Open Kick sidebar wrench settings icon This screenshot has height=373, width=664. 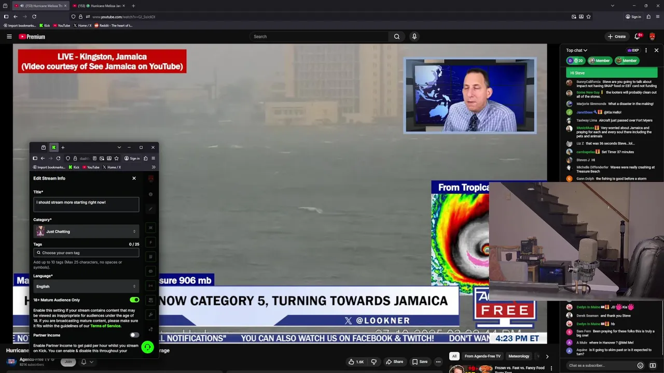point(151,314)
